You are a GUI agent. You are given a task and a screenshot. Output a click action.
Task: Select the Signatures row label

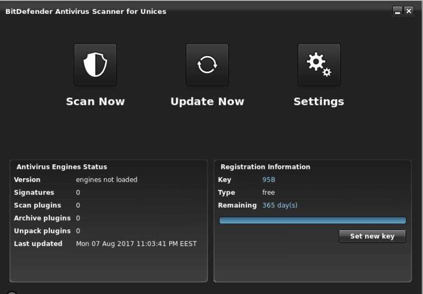34,193
